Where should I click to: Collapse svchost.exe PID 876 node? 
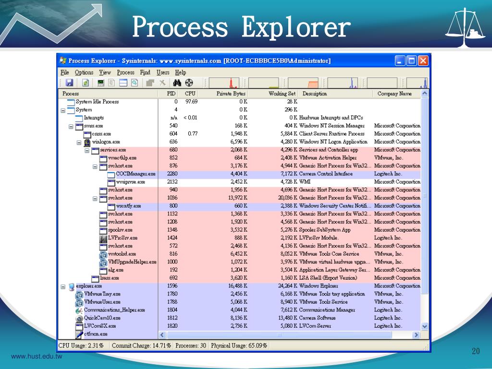[95, 167]
